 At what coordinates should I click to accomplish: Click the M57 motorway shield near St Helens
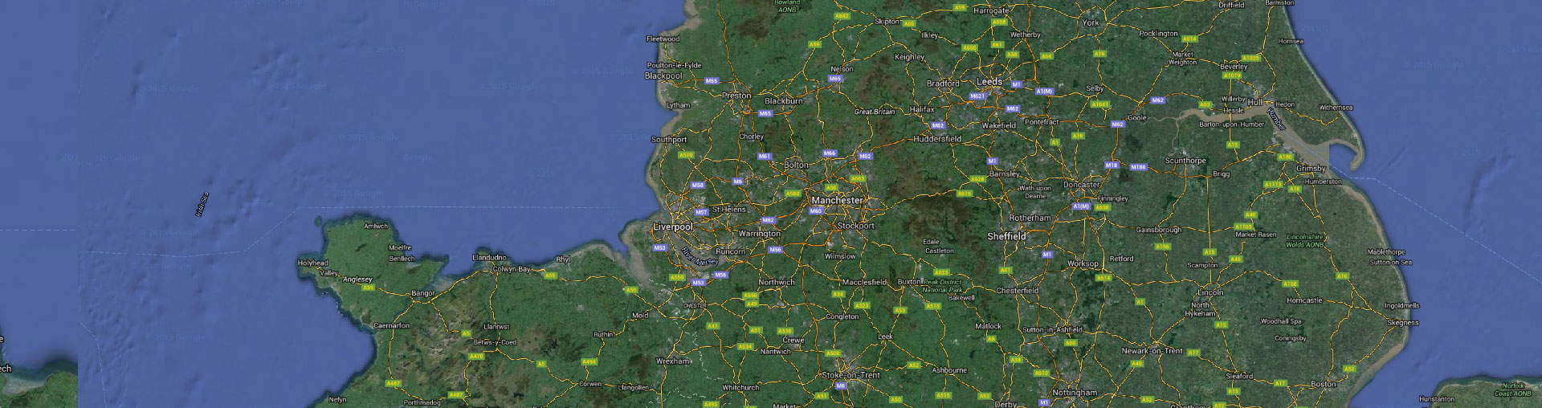point(701,213)
